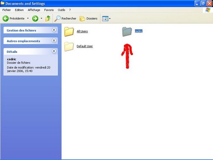The height and width of the screenshot is (160, 213).
Task: Click the Windows flag logo in the menu bar
Action: tap(208, 10)
